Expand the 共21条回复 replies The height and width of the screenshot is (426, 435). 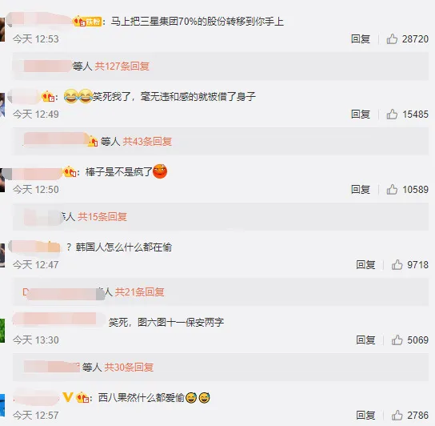(x=140, y=292)
